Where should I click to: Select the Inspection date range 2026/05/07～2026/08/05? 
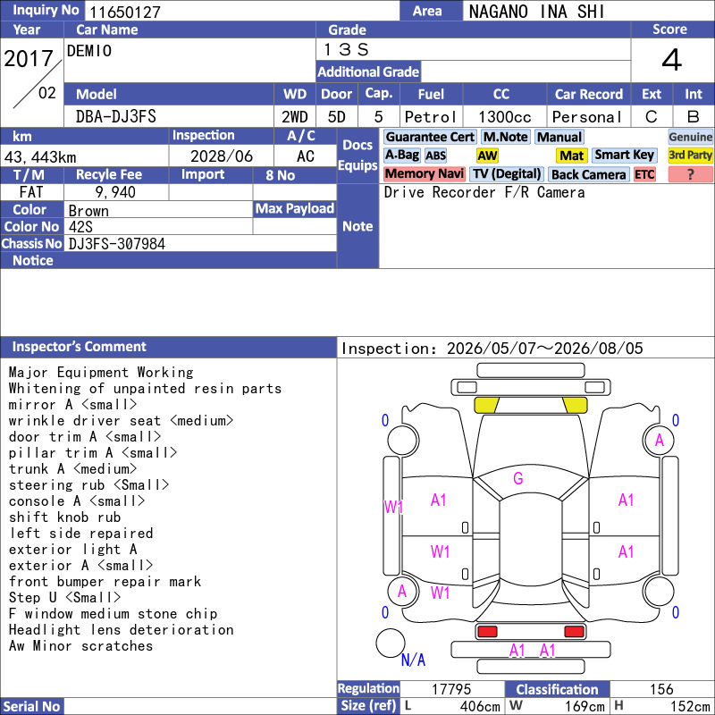544,349
